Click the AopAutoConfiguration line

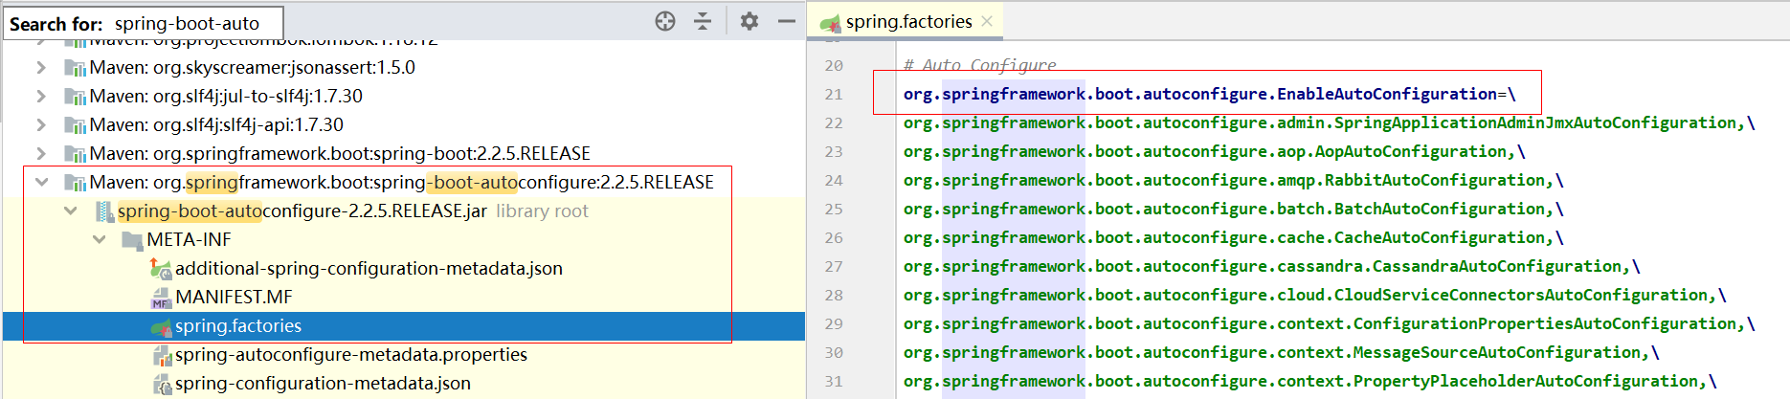point(1215,151)
